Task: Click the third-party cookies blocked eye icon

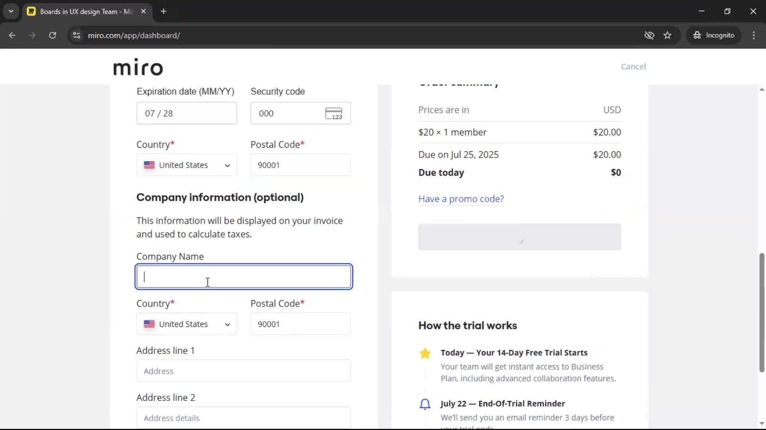Action: pos(649,35)
